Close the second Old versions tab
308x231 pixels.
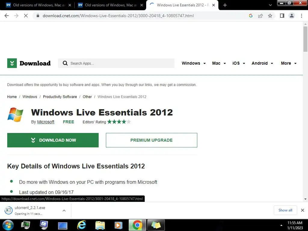[142, 5]
